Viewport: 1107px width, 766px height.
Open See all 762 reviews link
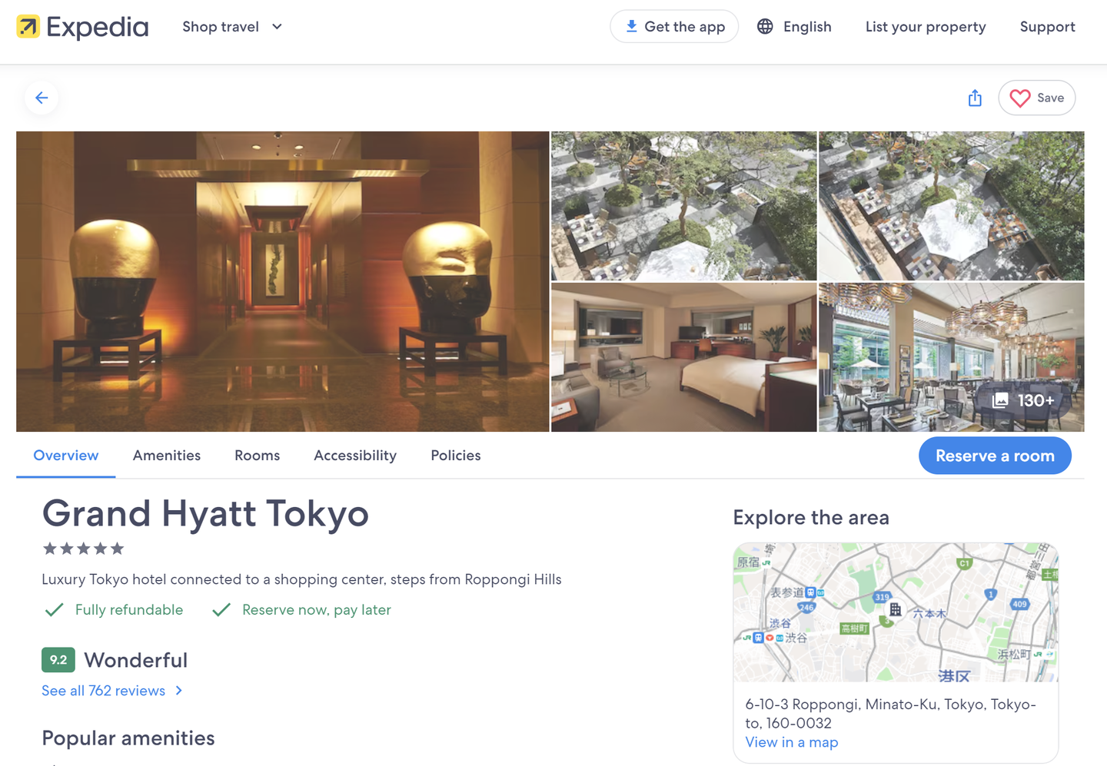pos(104,691)
